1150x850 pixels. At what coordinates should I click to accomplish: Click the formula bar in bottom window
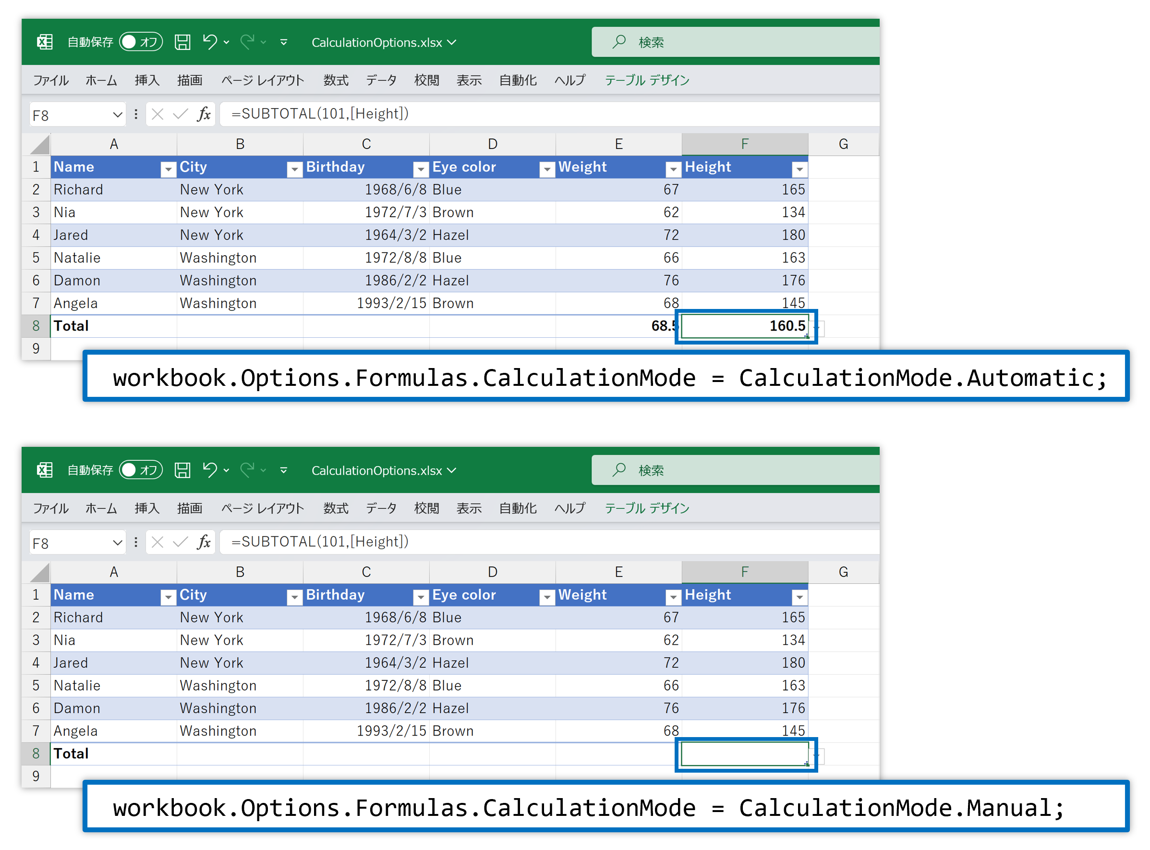550,542
